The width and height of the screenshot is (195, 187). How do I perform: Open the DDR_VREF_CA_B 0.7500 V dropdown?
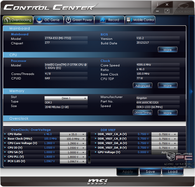click(x=165, y=139)
